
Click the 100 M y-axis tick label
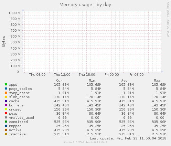pos(15,66)
